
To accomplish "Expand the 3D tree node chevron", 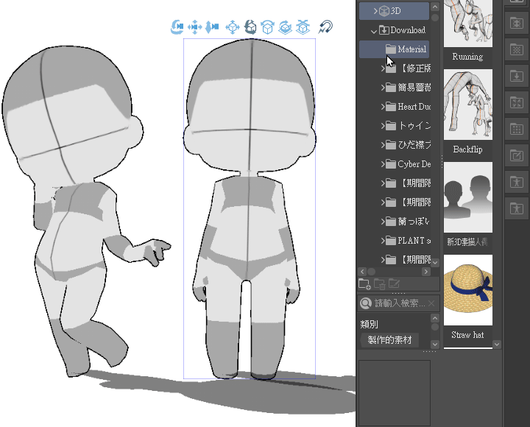I will pos(375,11).
